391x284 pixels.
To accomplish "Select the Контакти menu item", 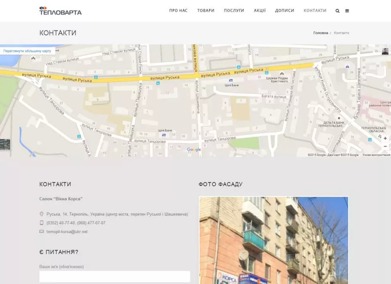I will (315, 11).
